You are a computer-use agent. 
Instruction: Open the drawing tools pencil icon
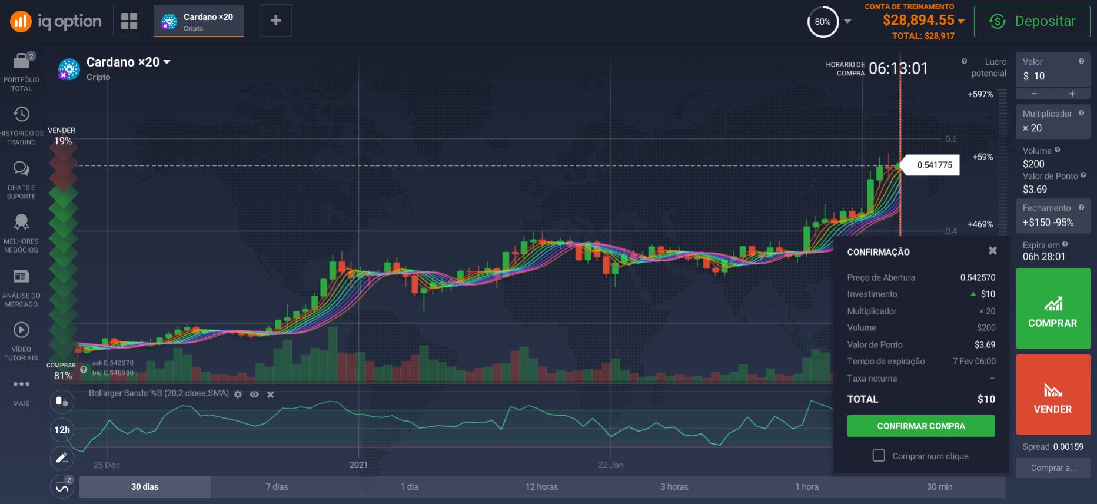click(x=62, y=458)
